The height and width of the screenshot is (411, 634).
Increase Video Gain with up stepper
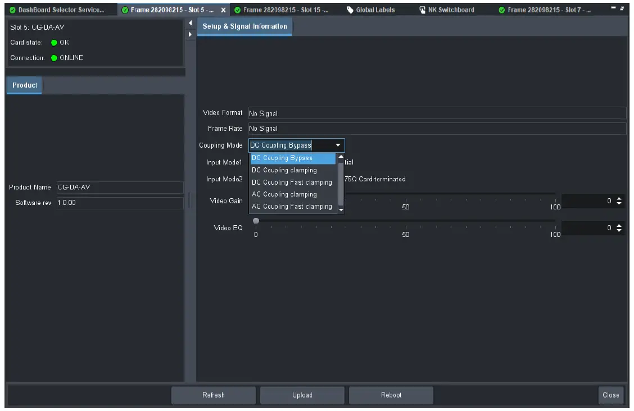[x=619, y=198]
